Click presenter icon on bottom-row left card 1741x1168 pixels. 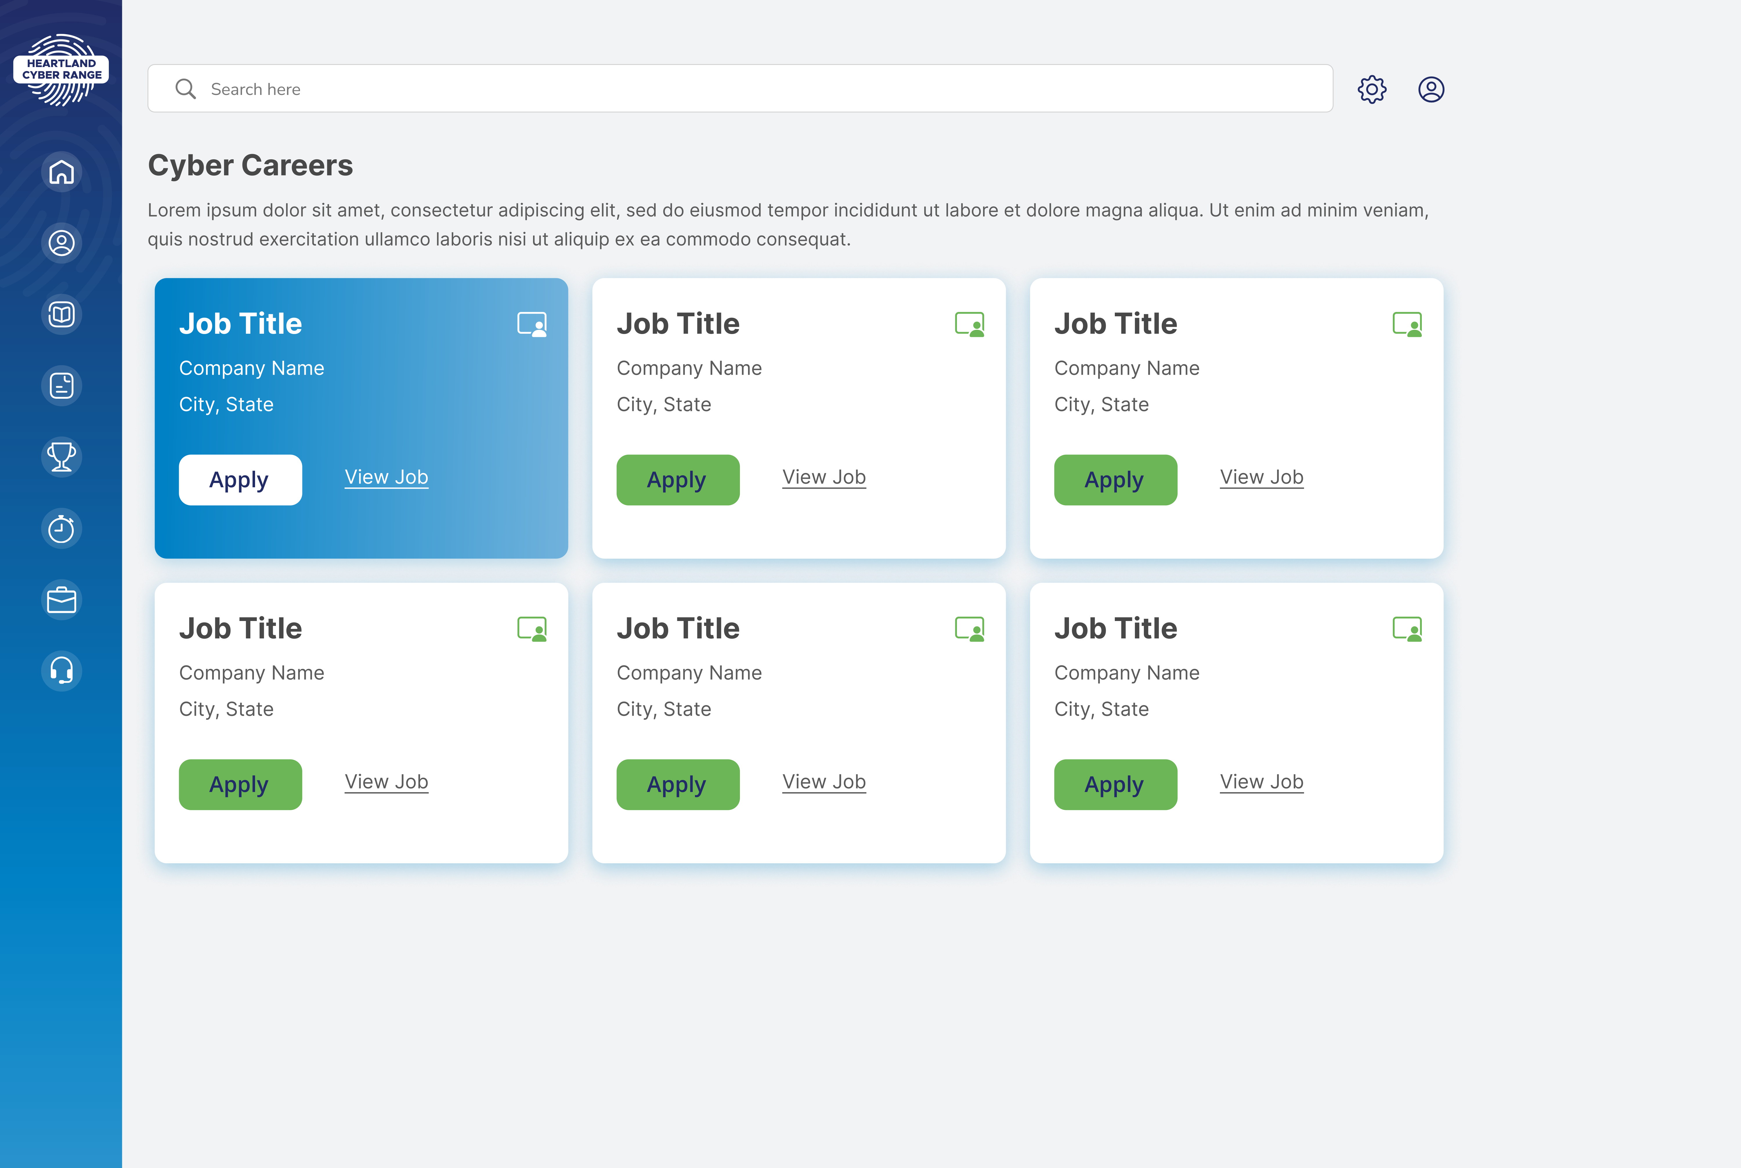click(x=532, y=629)
